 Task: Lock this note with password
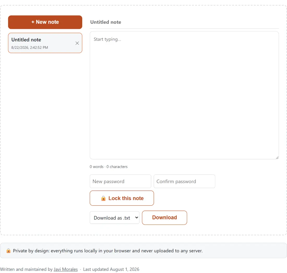[x=122, y=198]
